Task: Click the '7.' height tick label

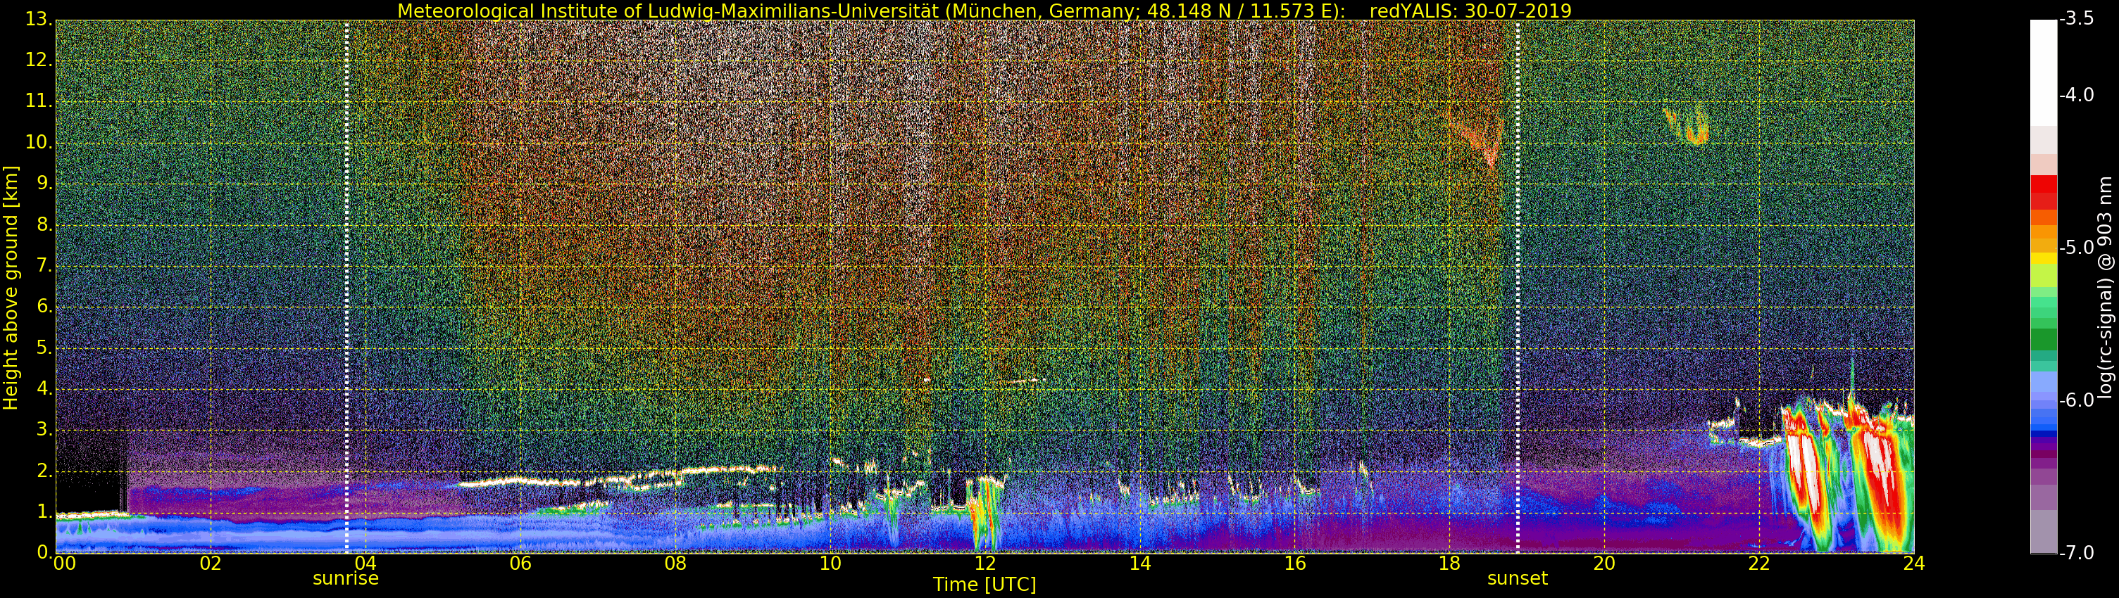Action: coord(44,266)
